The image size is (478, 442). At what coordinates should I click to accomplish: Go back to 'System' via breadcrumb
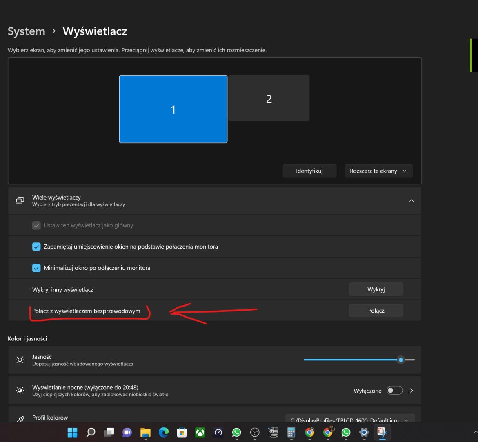(27, 31)
